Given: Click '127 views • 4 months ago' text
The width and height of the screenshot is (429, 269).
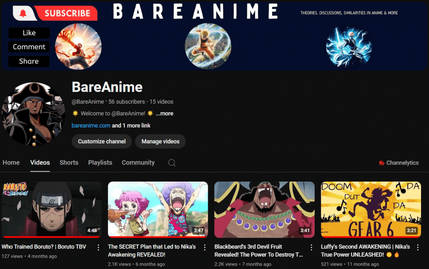Looking at the screenshot, I should [29, 256].
